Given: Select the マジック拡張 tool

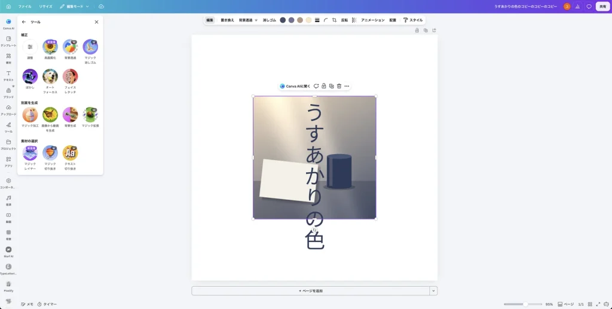Looking at the screenshot, I should [90, 117].
